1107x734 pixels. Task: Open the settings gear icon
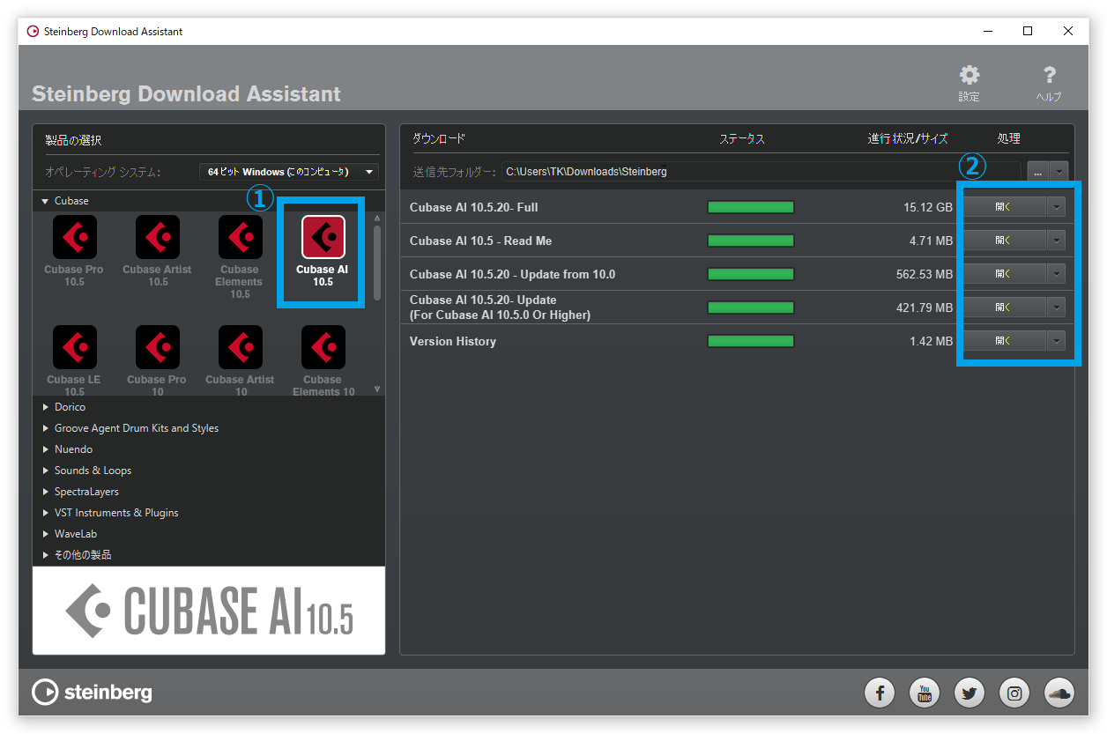point(970,76)
